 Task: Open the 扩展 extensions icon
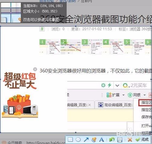click(109, 95)
